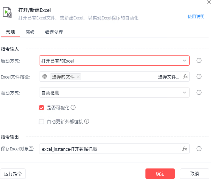Viewport: 211px width, 182px height.
Task: Expand the 驱动方式 自动检测 dropdown
Action: tap(114, 92)
